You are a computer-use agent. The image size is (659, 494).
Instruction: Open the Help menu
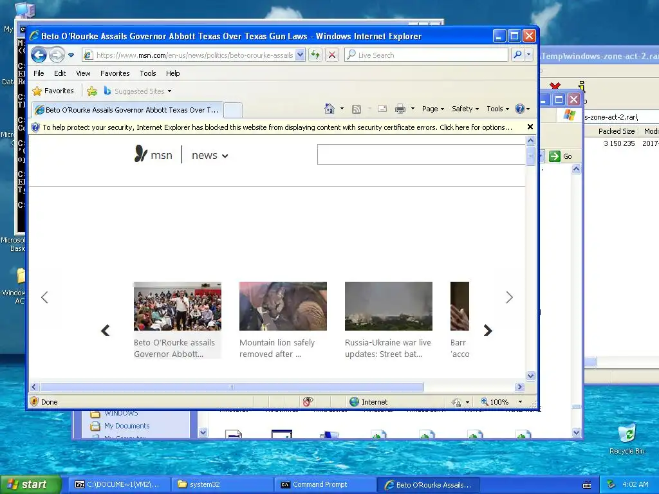pos(172,73)
